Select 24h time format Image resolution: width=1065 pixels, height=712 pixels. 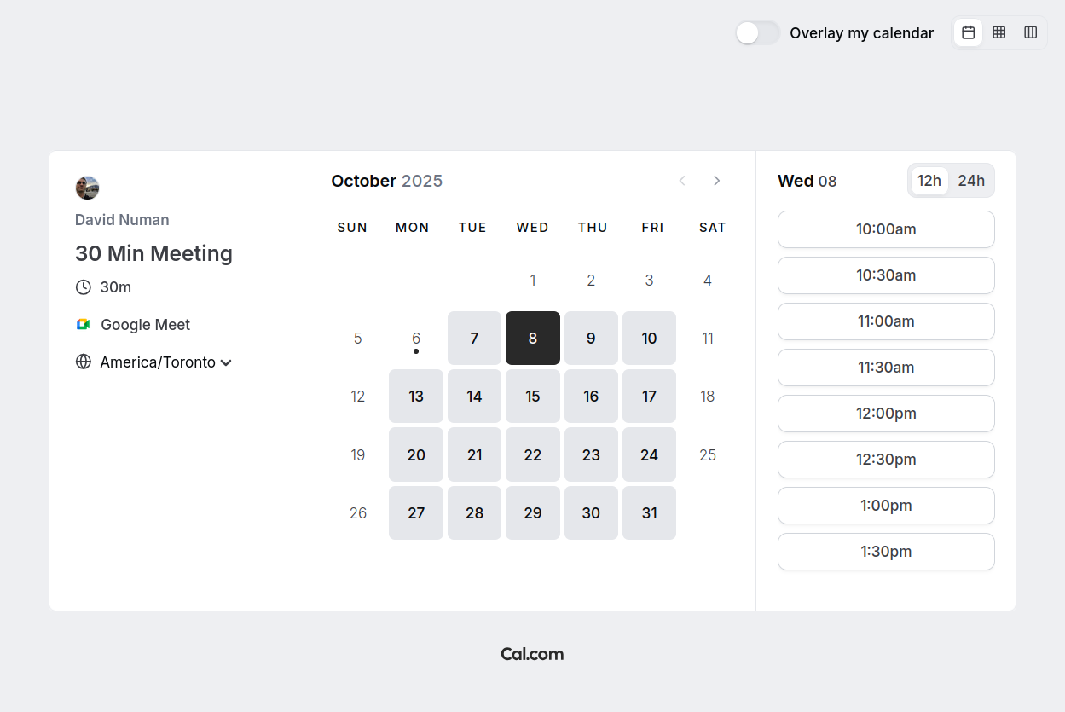click(x=971, y=181)
